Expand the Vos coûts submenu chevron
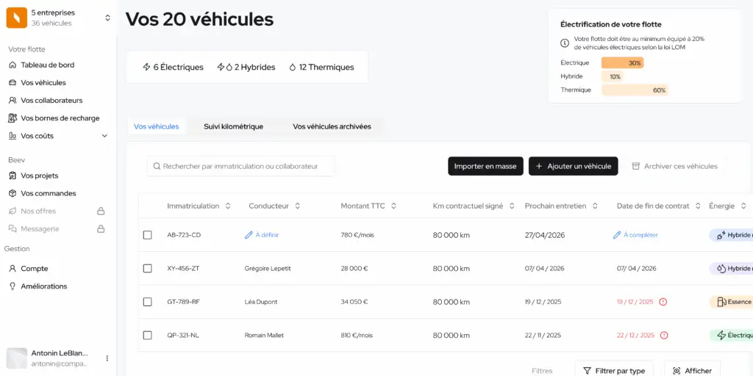 pyautogui.click(x=104, y=136)
